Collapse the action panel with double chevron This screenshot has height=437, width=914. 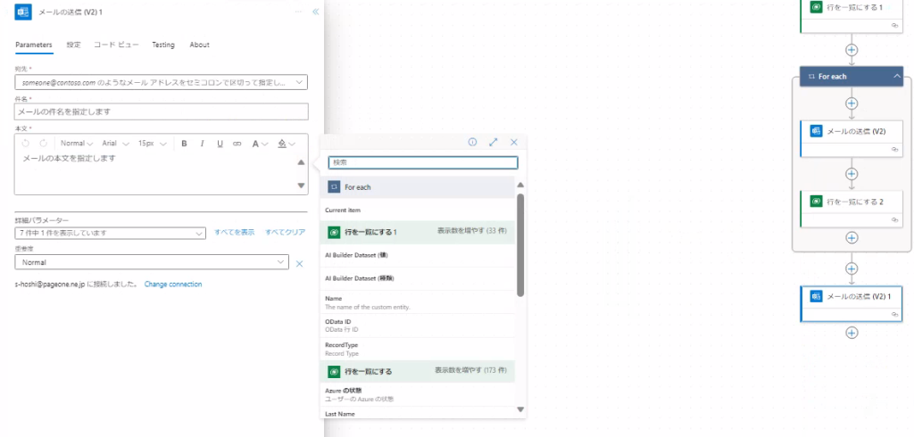click(x=315, y=12)
